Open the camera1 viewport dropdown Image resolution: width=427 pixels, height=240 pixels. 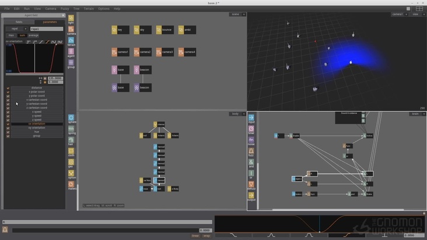(x=398, y=14)
